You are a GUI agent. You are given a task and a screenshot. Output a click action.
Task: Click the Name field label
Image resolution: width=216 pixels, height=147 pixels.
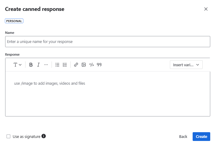[10, 33]
